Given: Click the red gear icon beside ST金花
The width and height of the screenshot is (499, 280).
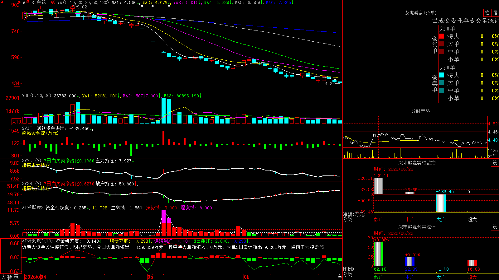Looking at the screenshot, I should [28, 2].
